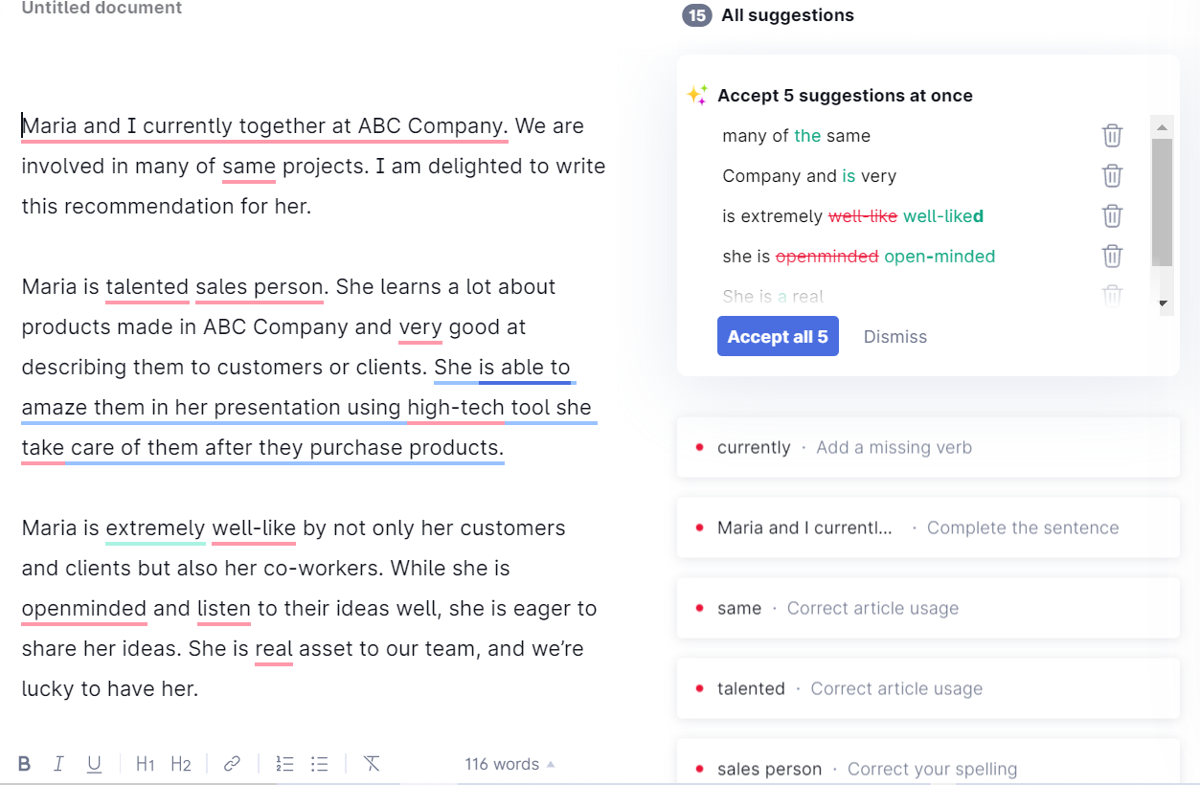Select the clear formatting icon
Viewport: 1200px width, 785px height.
(x=372, y=763)
